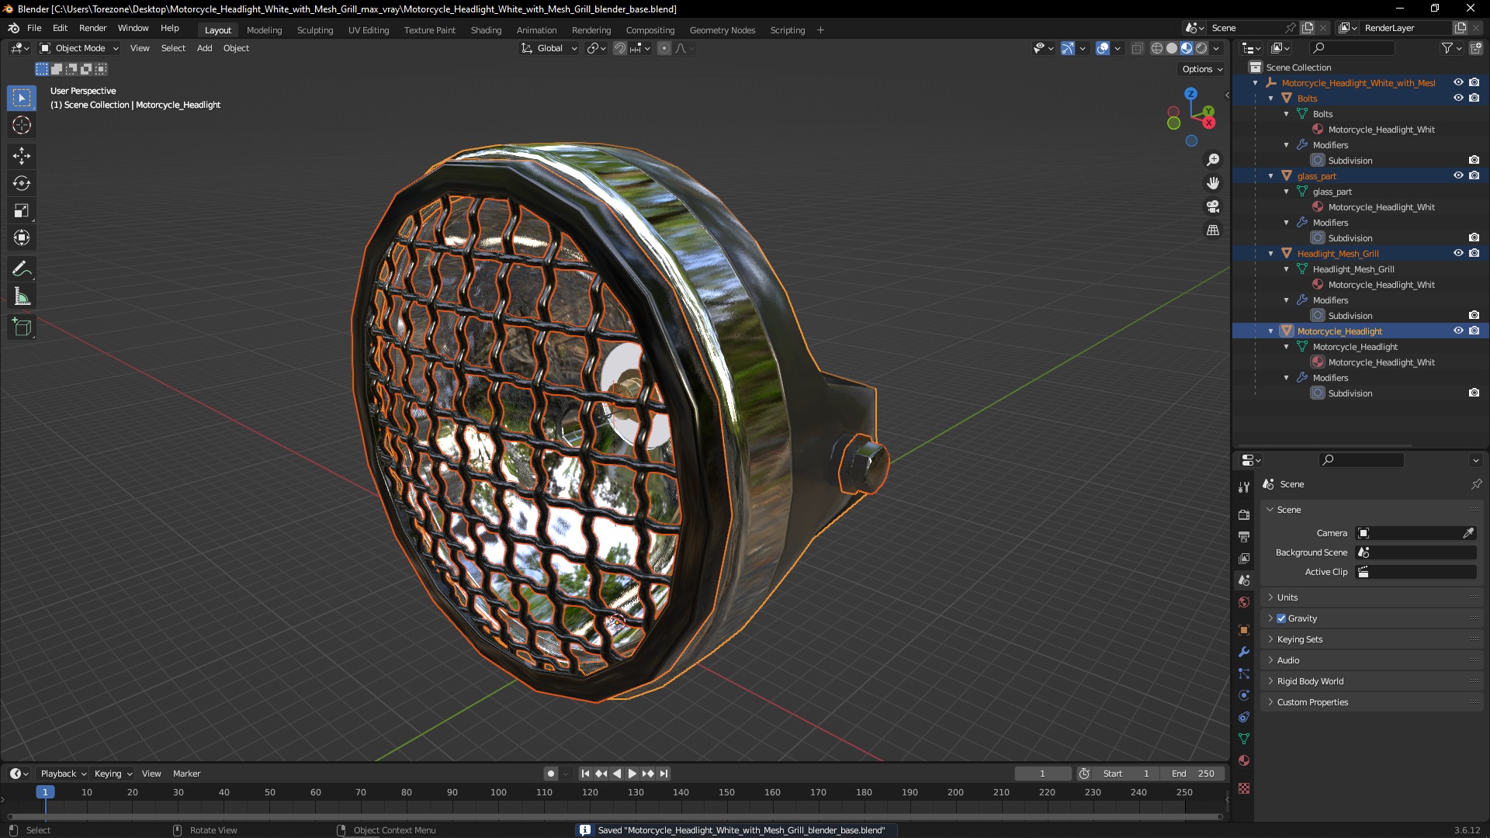Jump to the end frame
The image size is (1490, 838).
664,774
